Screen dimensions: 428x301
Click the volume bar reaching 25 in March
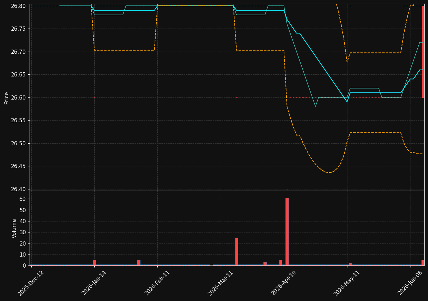click(237, 251)
